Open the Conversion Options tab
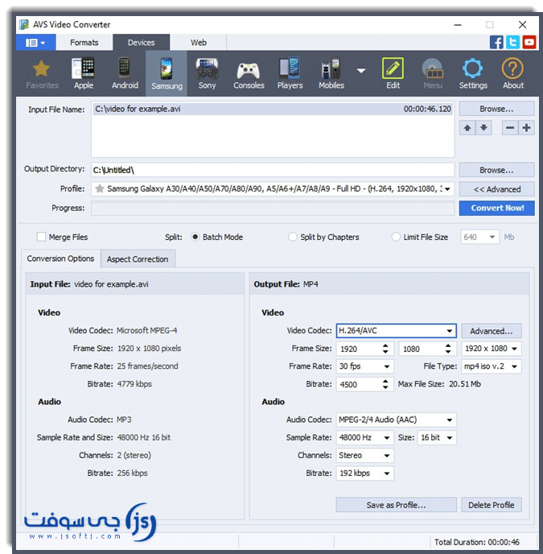The width and height of the screenshot is (543, 554). 60,258
